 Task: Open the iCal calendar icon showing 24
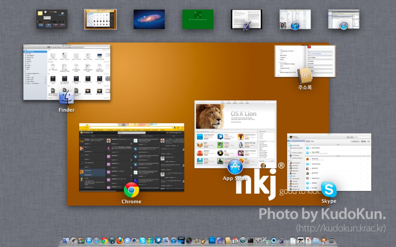[x=235, y=240]
